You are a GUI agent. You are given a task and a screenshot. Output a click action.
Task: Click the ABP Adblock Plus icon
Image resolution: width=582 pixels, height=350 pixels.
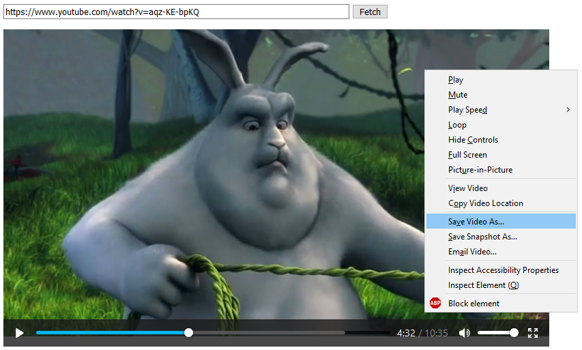coord(435,303)
